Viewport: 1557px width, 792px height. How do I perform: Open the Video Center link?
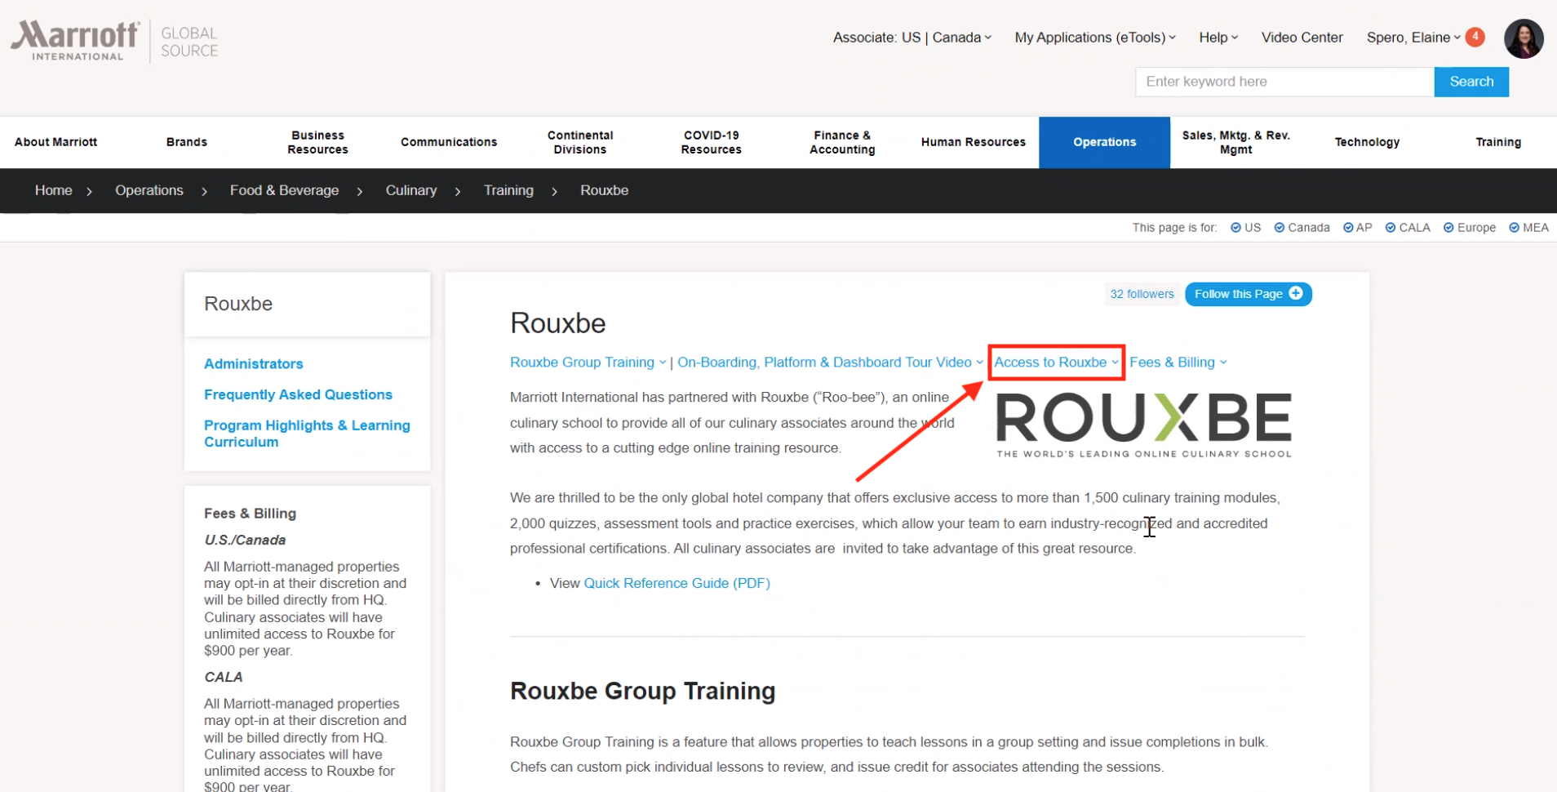[x=1302, y=38]
